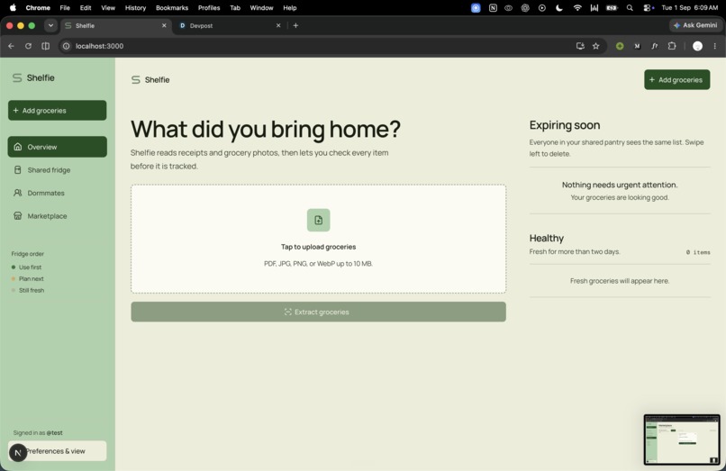Open the Bookmarks menu
This screenshot has height=471, width=726.
(x=172, y=7)
